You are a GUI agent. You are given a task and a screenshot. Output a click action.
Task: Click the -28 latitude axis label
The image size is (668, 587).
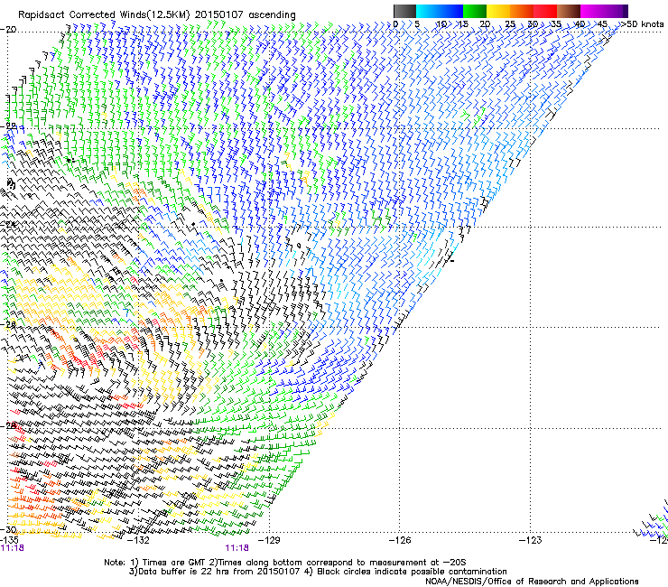pyautogui.click(x=8, y=425)
